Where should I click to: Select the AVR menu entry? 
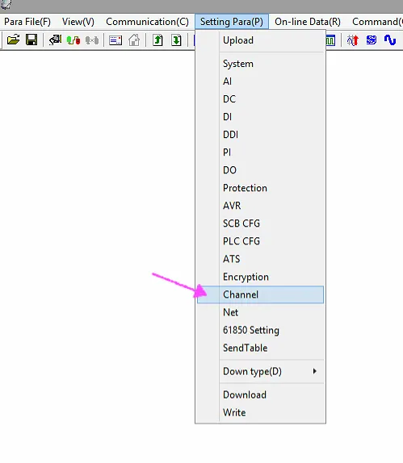[x=260, y=206]
